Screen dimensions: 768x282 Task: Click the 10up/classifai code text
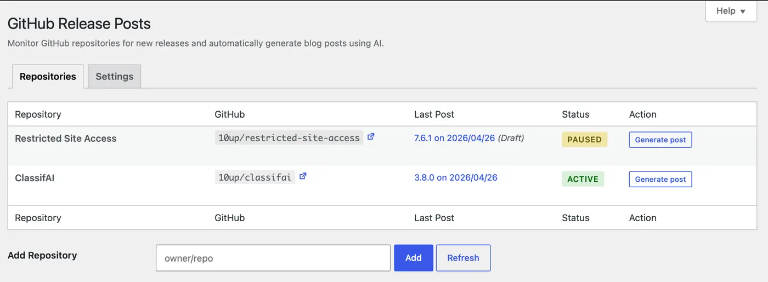tap(255, 177)
